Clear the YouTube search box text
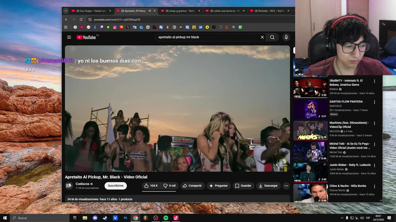This screenshot has height=222, width=396. [262, 37]
